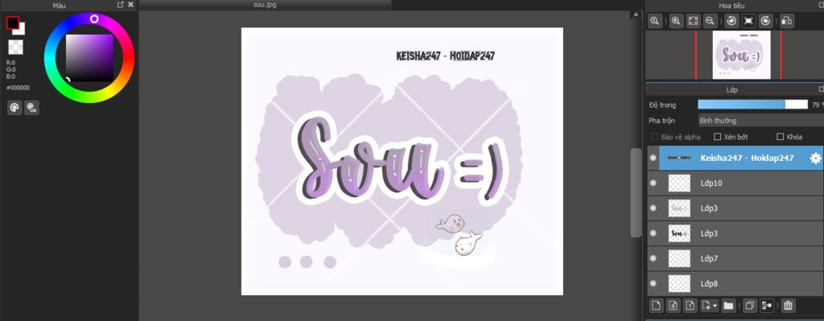Screen dimensions: 824x321
Task: Click the black Sou Lớp3 layer thumbnail
Action: (679, 233)
